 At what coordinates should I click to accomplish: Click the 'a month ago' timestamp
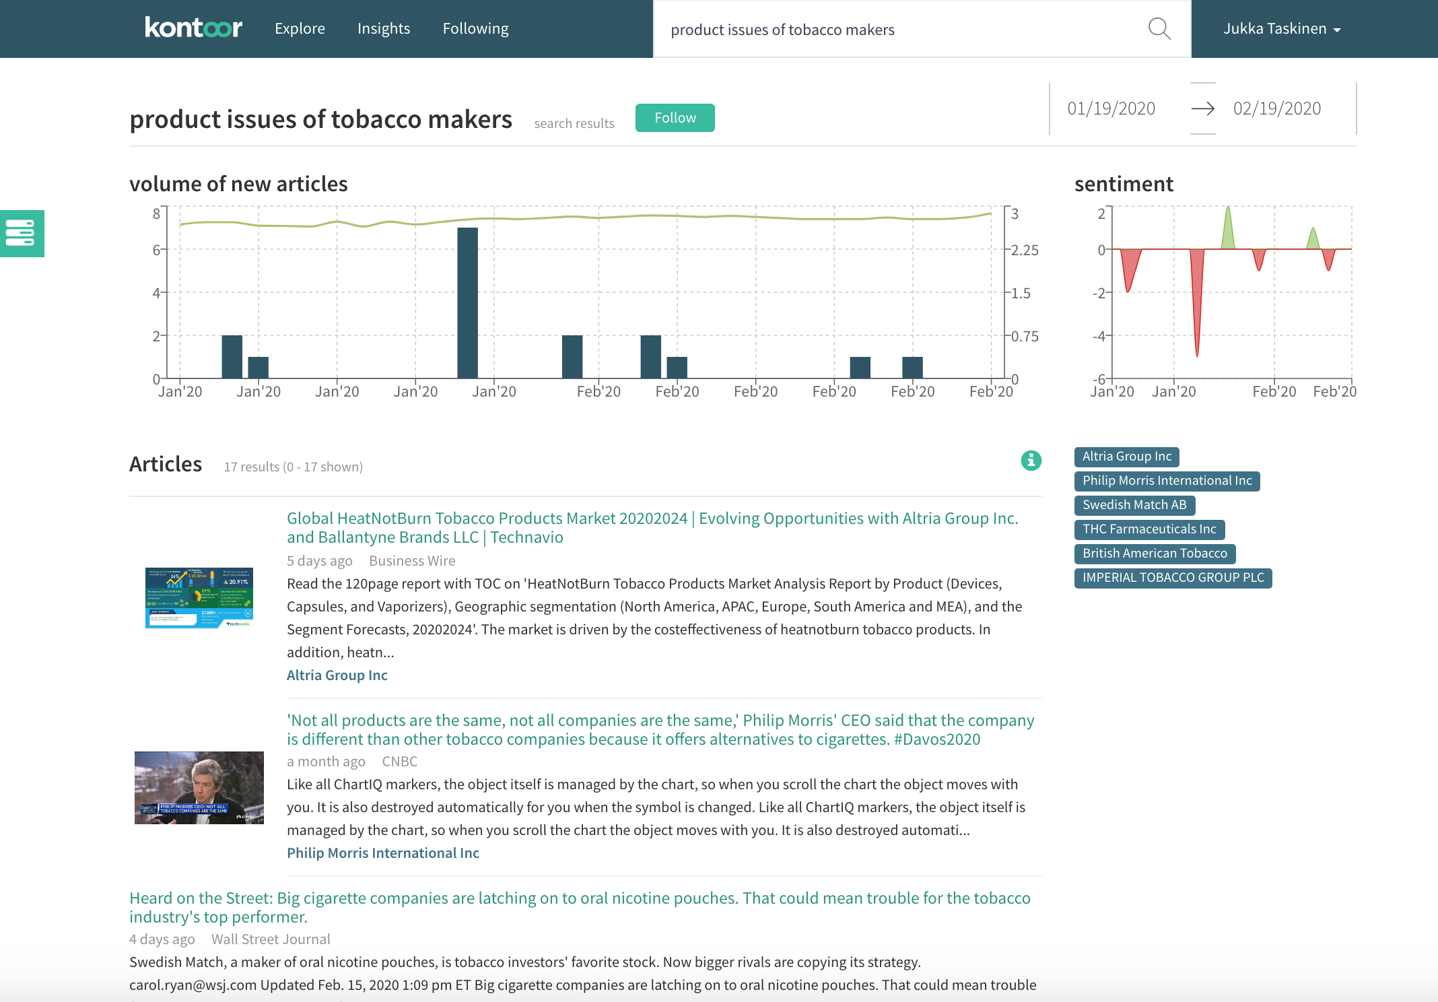[x=326, y=762]
